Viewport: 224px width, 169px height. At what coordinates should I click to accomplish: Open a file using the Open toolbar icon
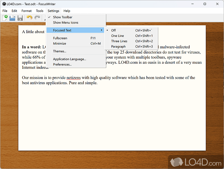[x=12, y=18]
